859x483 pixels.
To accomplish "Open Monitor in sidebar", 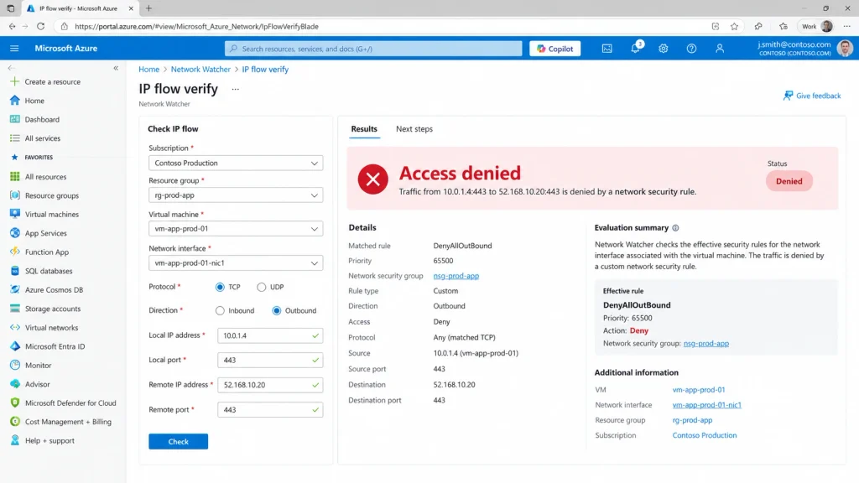I will coord(39,366).
